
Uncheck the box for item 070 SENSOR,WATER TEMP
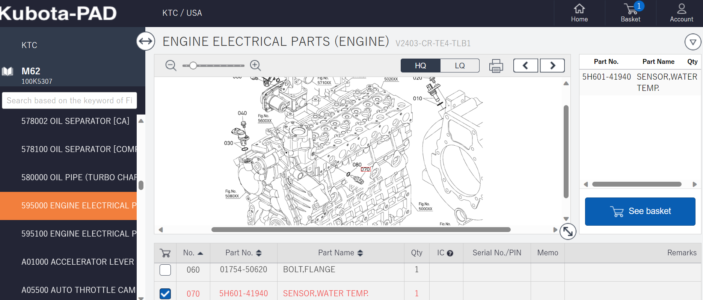click(x=165, y=294)
